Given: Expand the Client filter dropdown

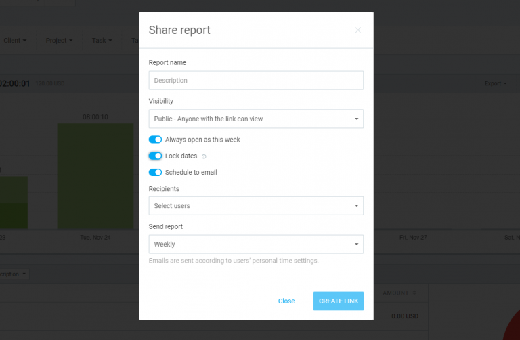Looking at the screenshot, I should (15, 41).
